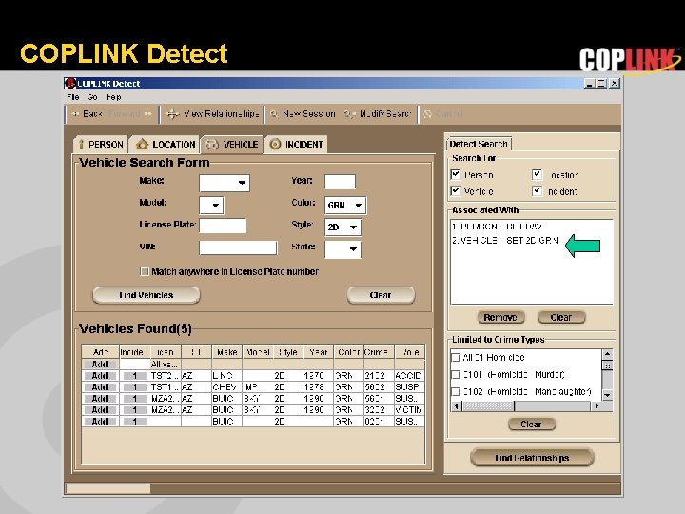Click Add in the All vehicles row
685x514 pixels.
click(100, 364)
